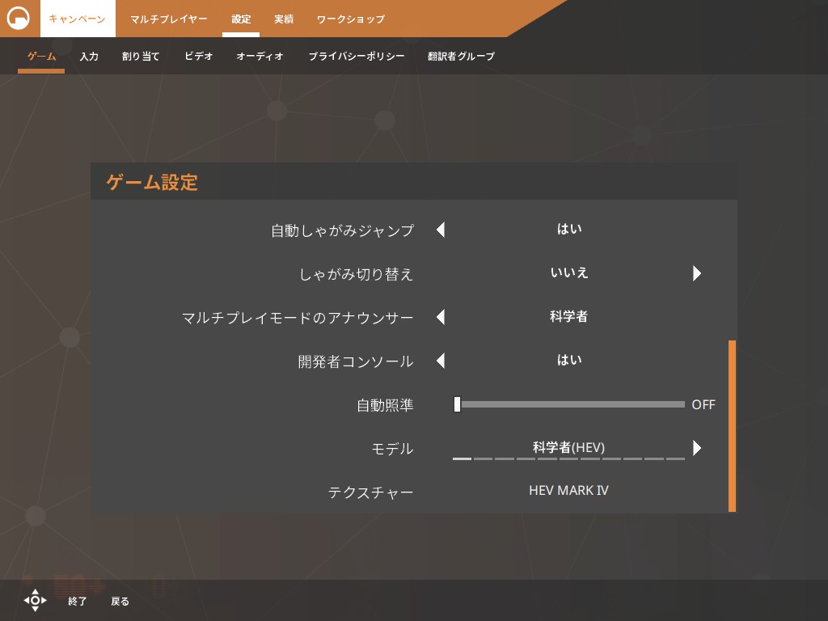Click the モデル segmented page indicator
Viewport: 828px width, 621px height.
(x=568, y=459)
